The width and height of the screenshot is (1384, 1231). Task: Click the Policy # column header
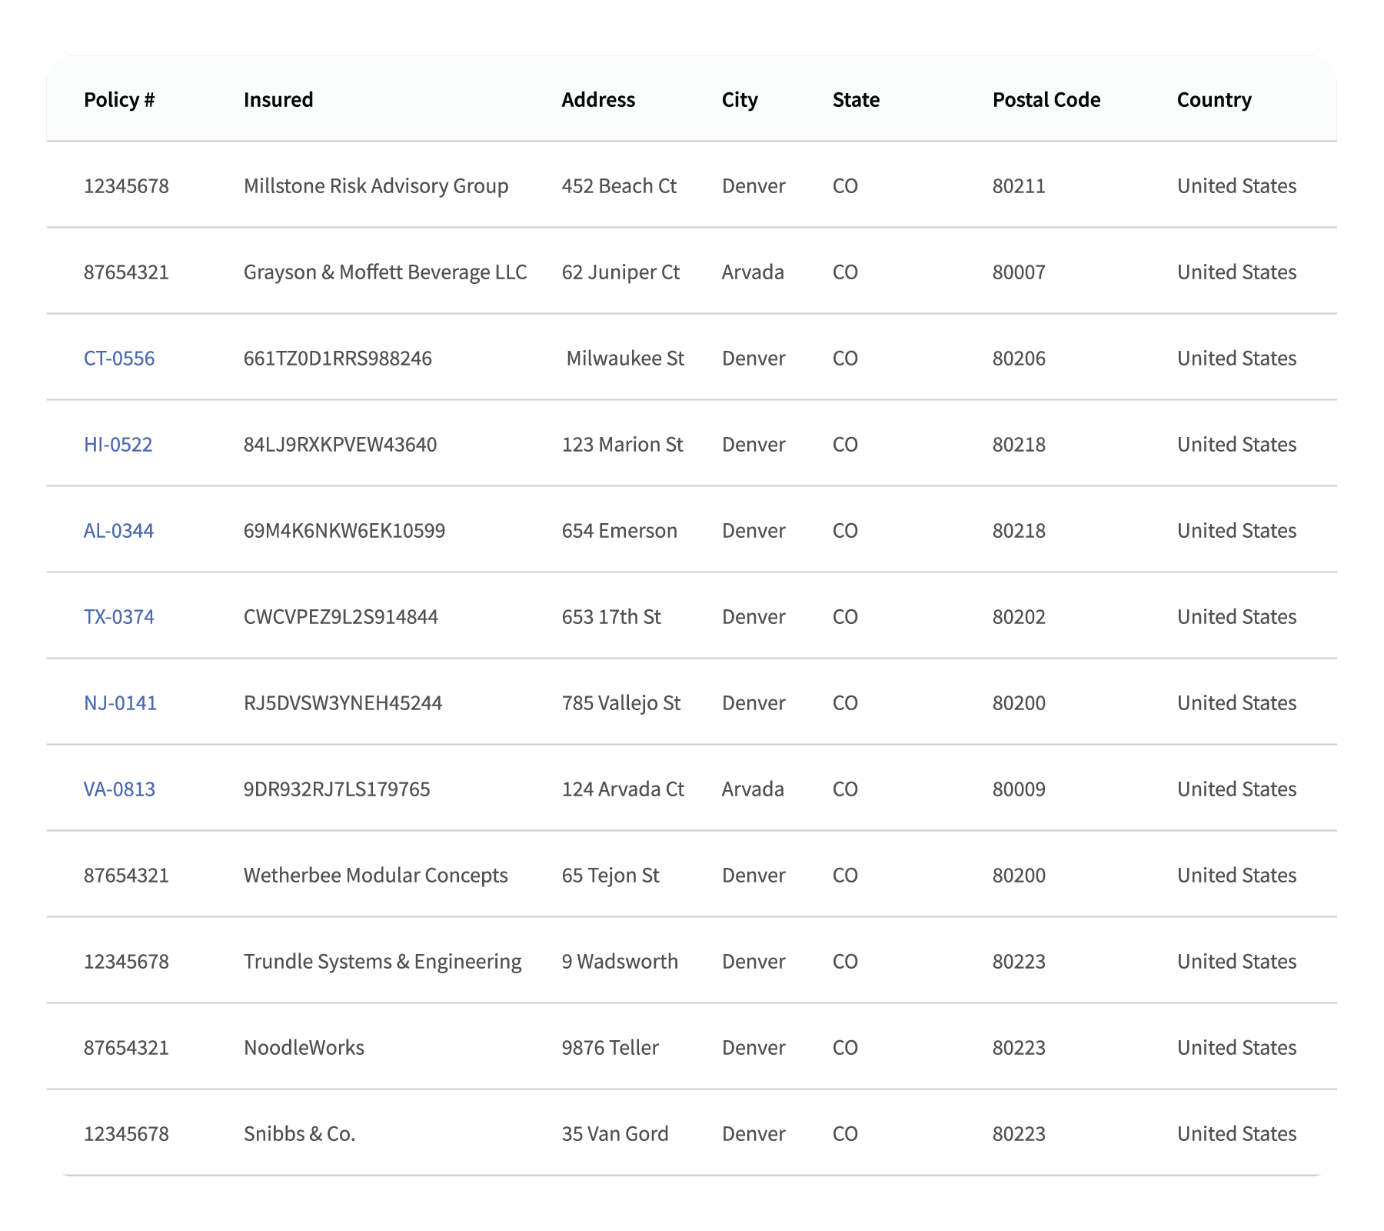point(119,99)
